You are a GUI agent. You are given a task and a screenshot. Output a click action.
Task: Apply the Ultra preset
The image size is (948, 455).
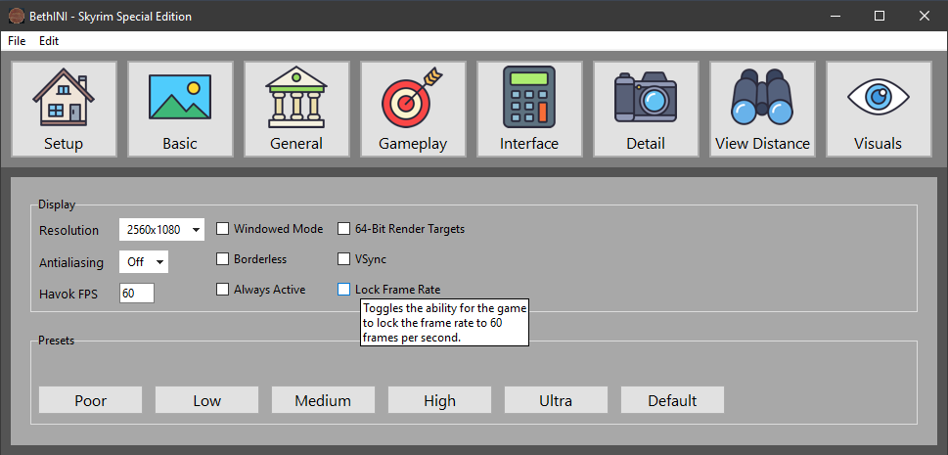pos(557,400)
